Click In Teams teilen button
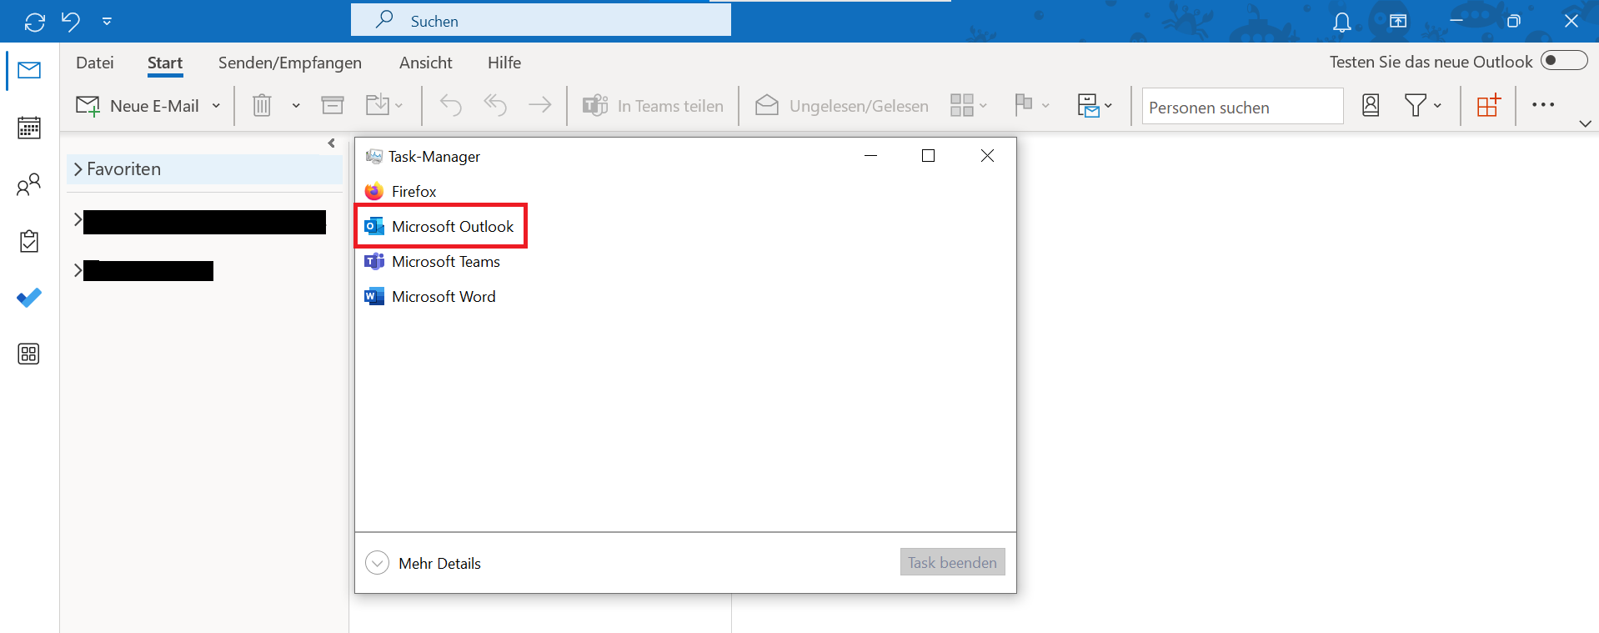This screenshot has width=1599, height=633. [x=653, y=106]
